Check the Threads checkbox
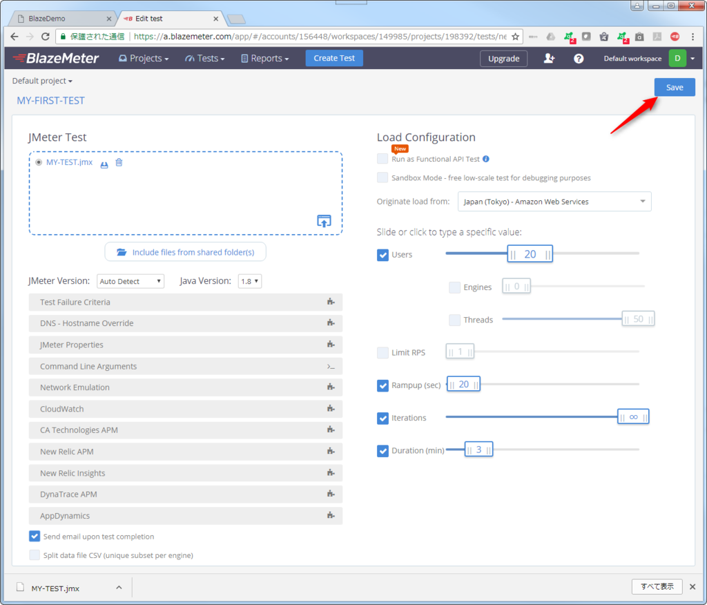 pyautogui.click(x=454, y=320)
